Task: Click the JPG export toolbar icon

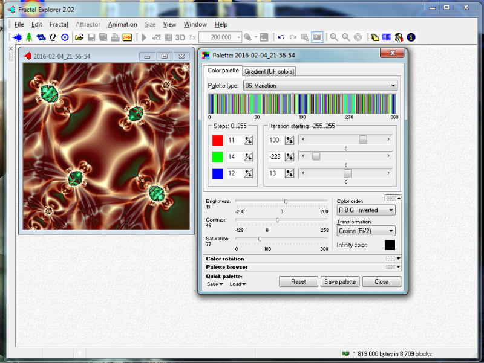Action: [x=127, y=37]
